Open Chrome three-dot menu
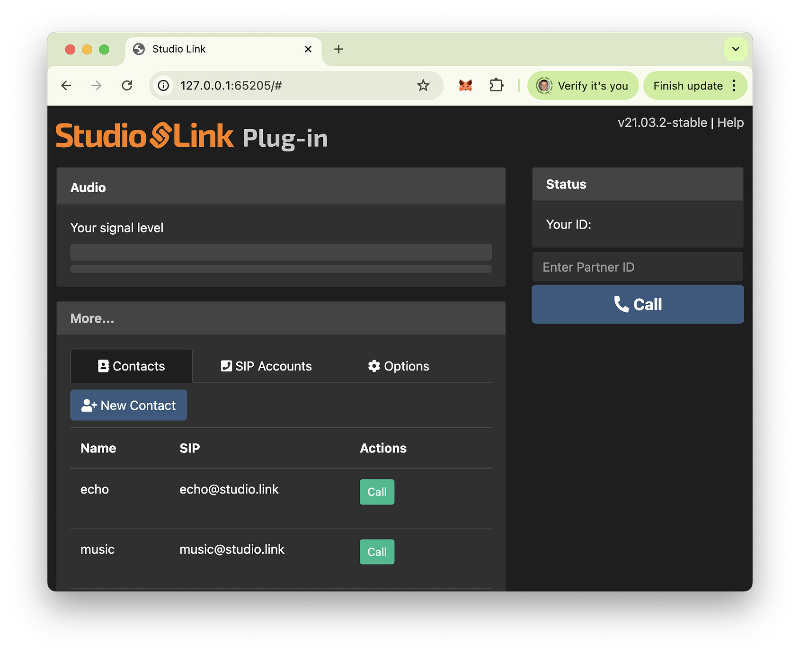Image resolution: width=800 pixels, height=654 pixels. point(734,86)
